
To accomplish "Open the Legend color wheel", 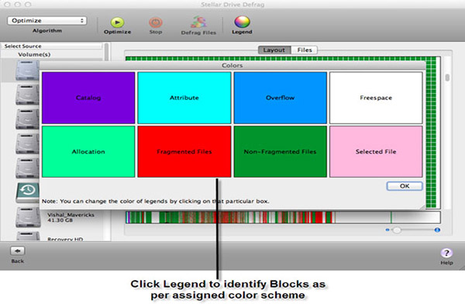I will (x=242, y=22).
